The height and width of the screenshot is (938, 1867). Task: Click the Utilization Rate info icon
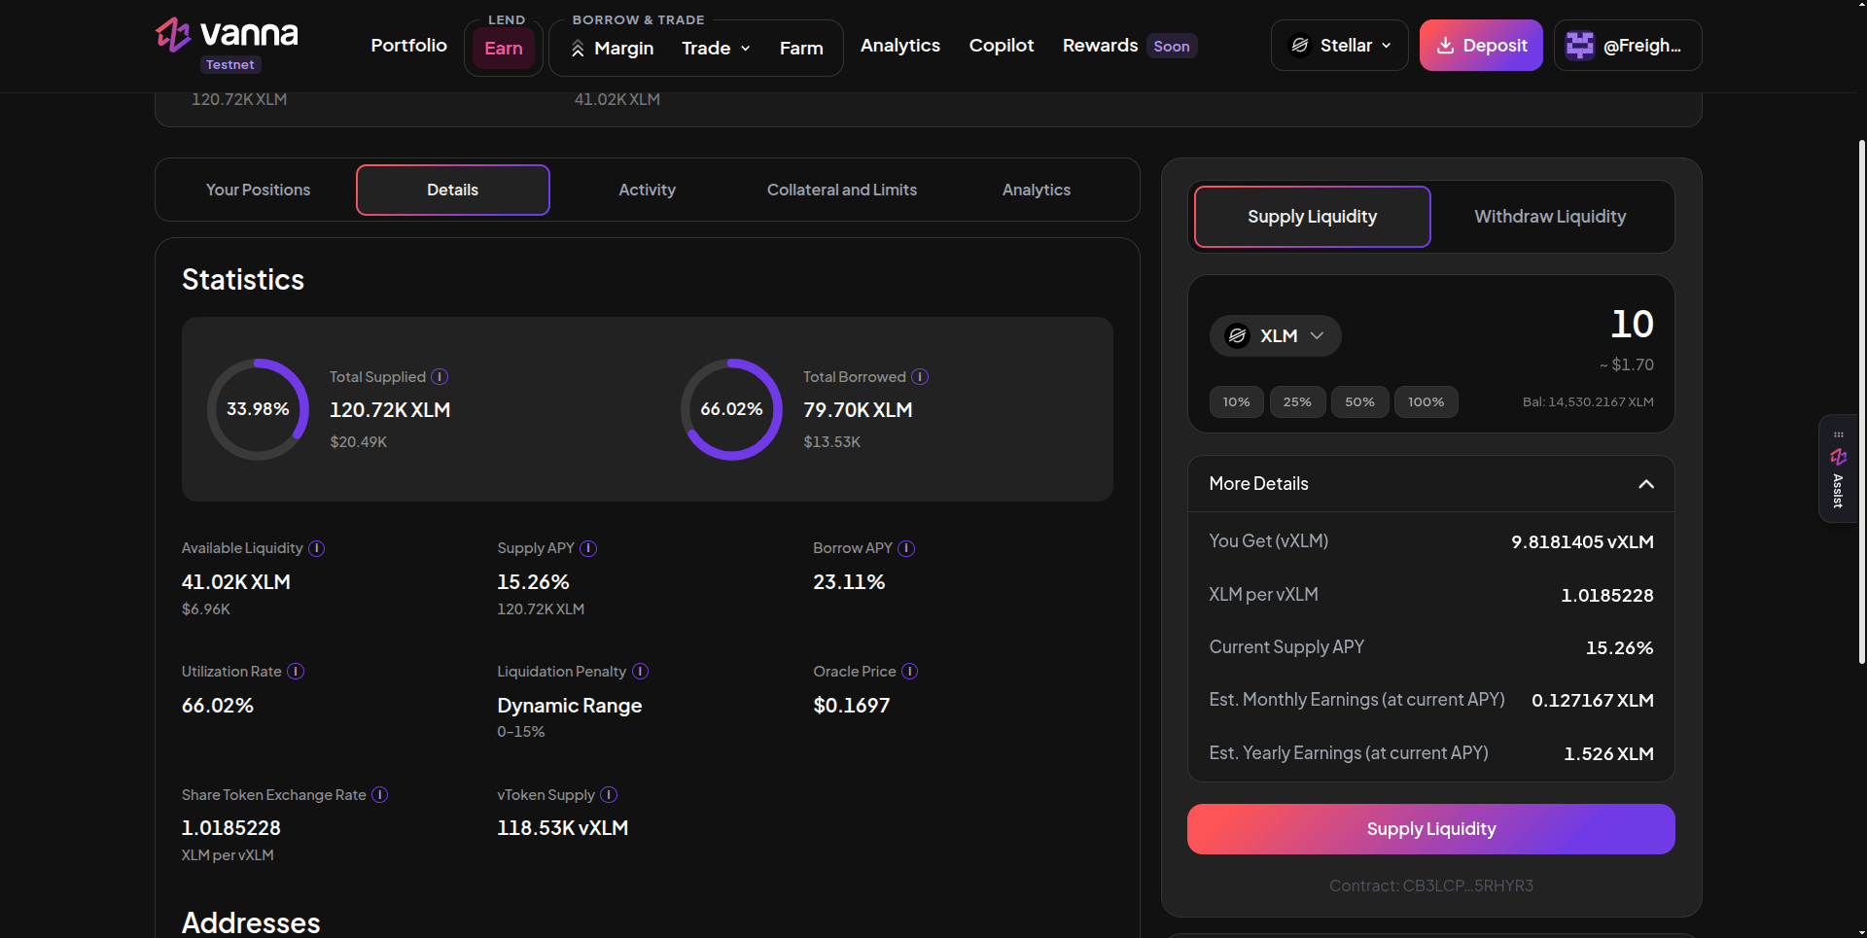(296, 672)
